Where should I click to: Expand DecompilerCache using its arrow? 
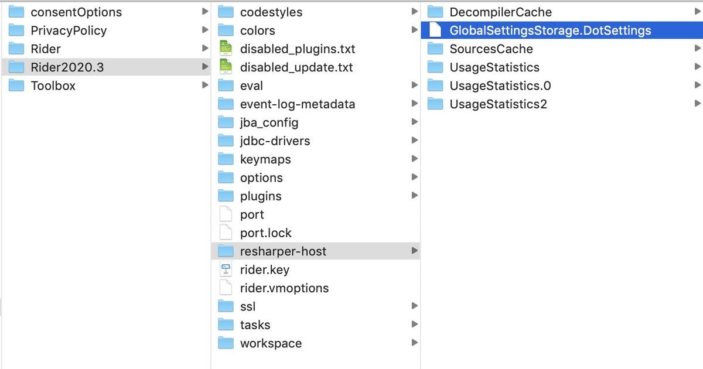(x=697, y=12)
